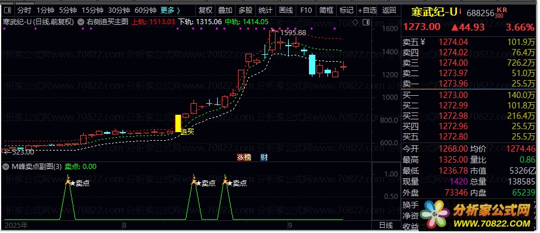Click the 卖五 ask price 1274.04
The width and height of the screenshot is (540, 233).
point(453,42)
